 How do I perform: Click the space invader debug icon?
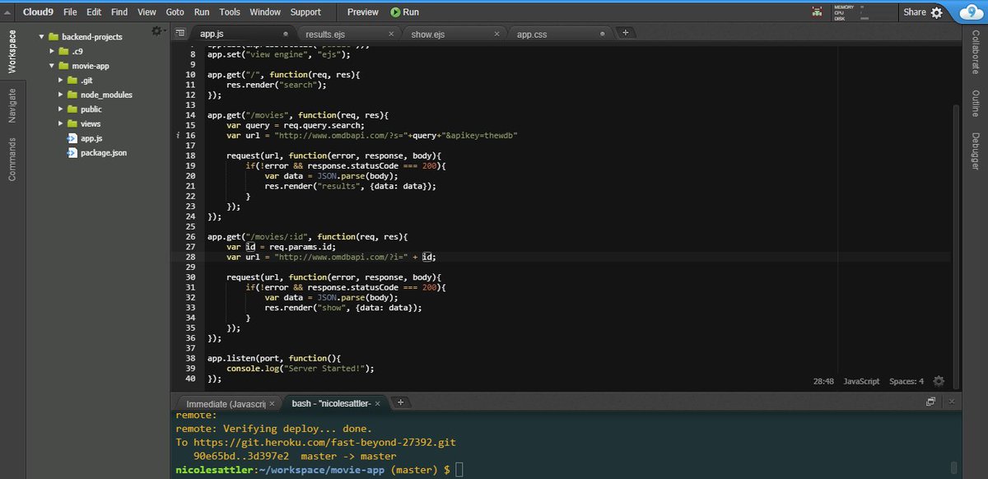pos(817,12)
